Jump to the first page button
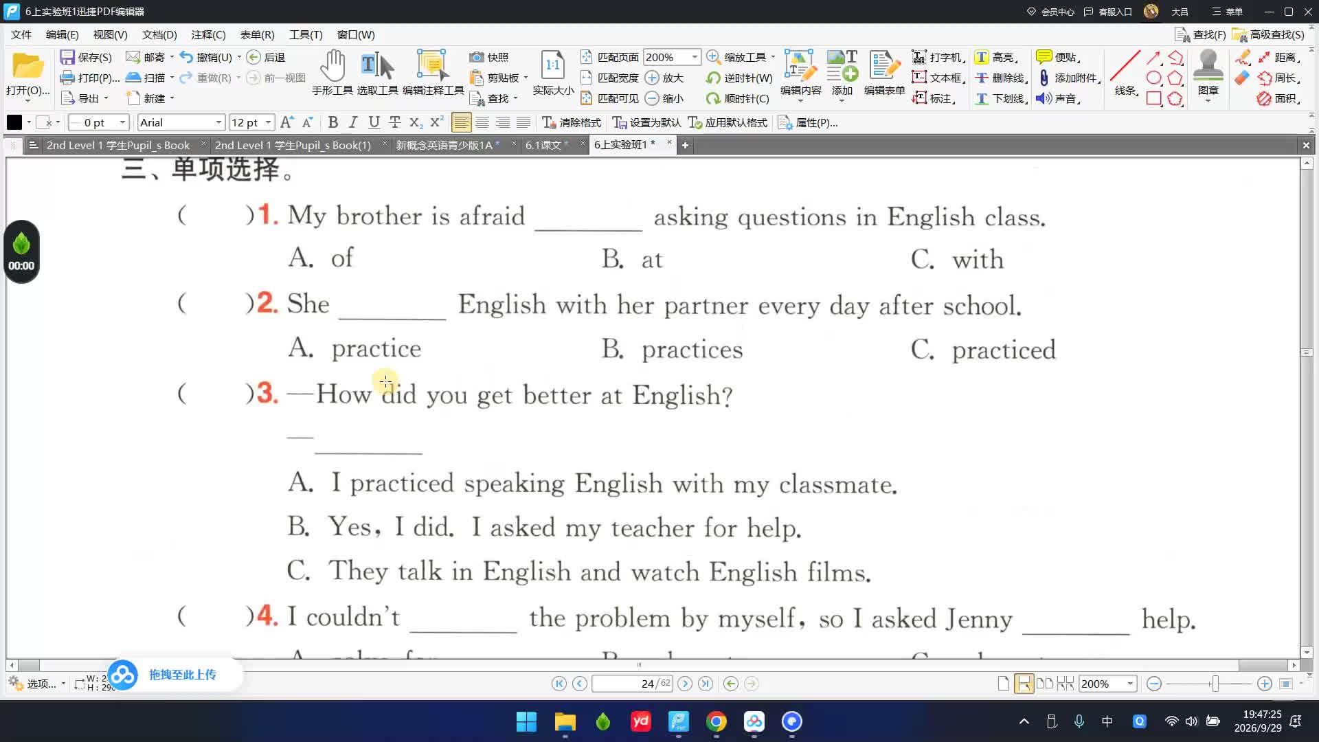Viewport: 1319px width, 742px height. (x=559, y=684)
